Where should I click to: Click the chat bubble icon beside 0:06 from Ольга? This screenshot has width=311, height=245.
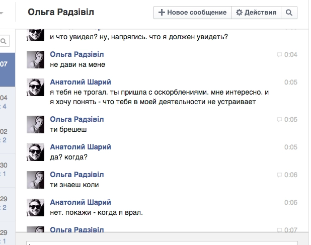(279, 175)
